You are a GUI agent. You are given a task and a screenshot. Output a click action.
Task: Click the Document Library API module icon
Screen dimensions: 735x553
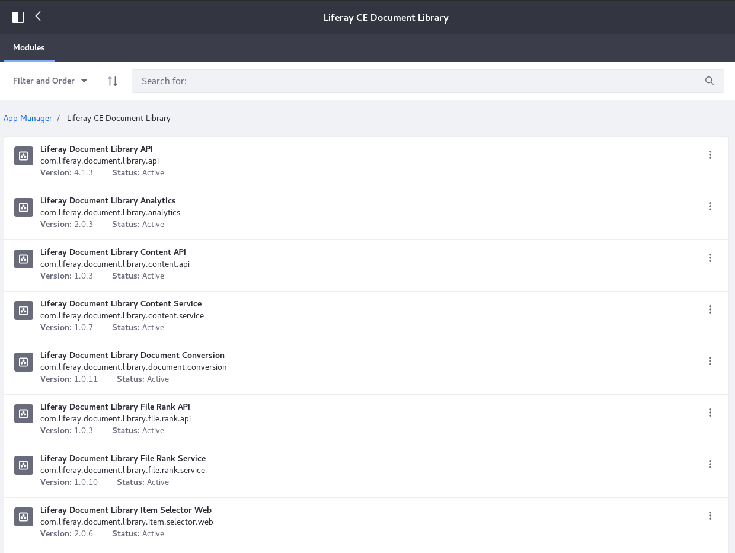[24, 156]
